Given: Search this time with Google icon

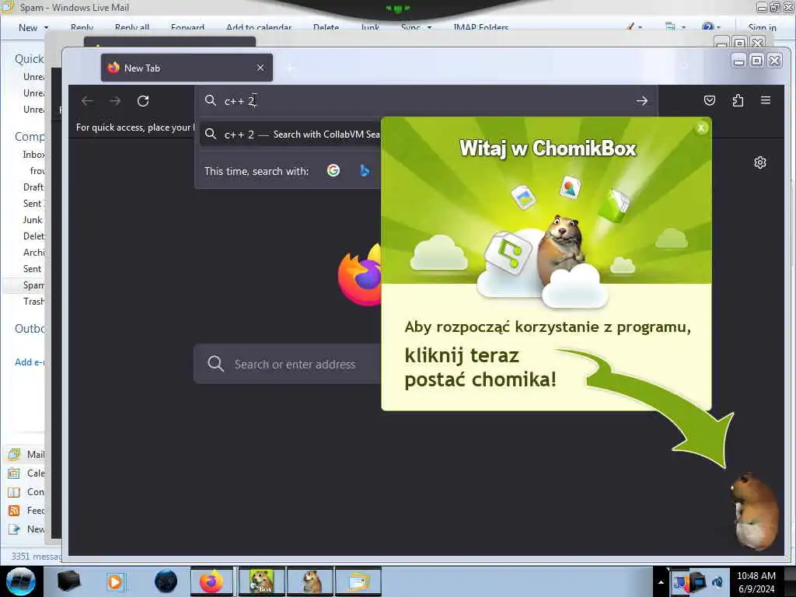Looking at the screenshot, I should click(x=333, y=170).
